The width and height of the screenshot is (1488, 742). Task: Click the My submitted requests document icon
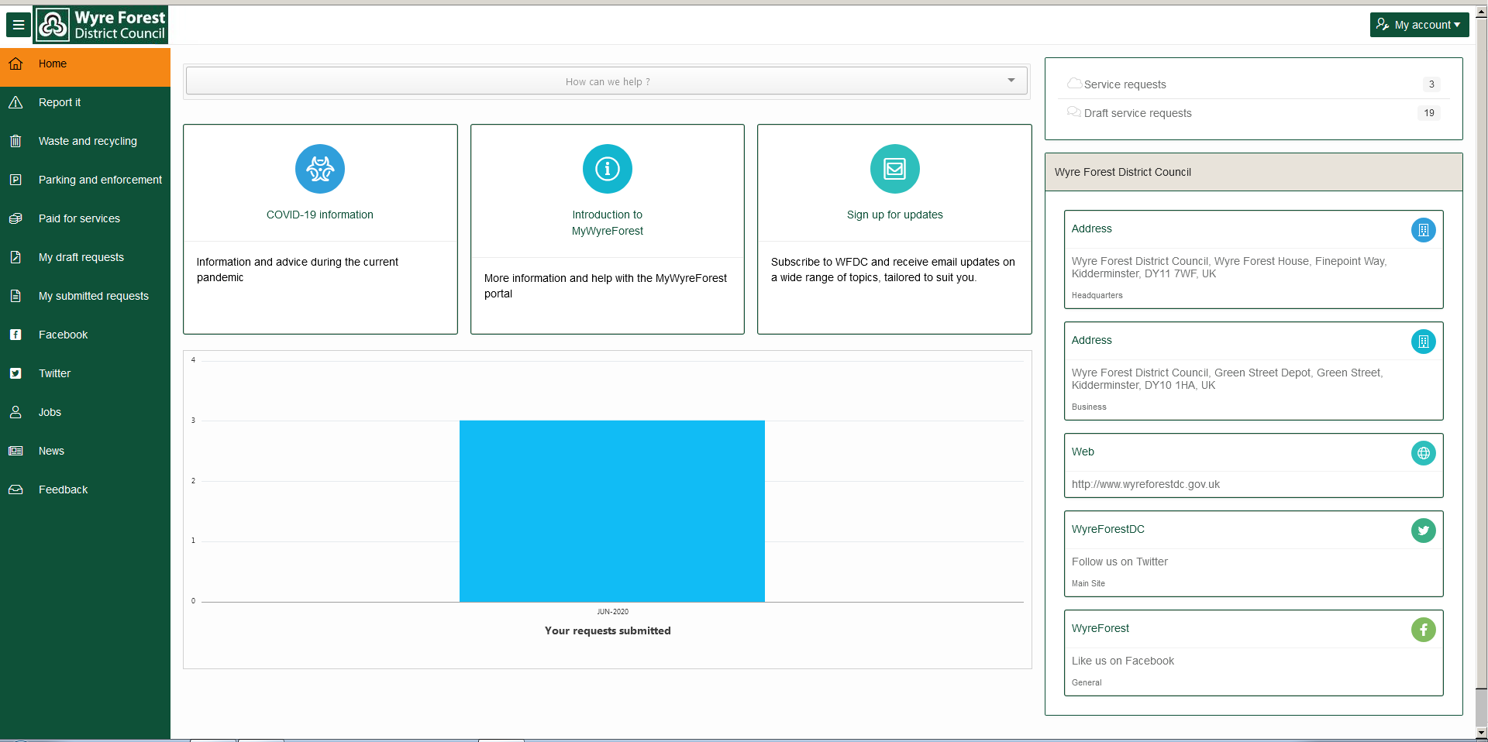pyautogui.click(x=15, y=296)
